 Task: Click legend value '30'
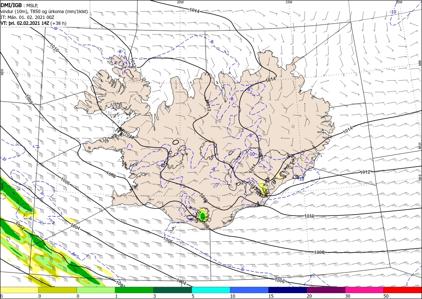347,296
